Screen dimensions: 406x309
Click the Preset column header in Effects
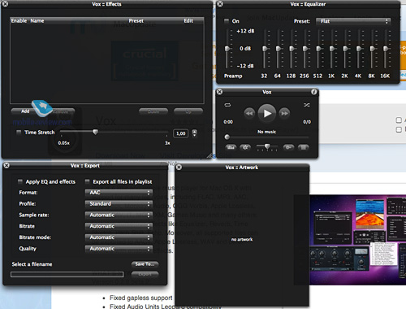136,21
